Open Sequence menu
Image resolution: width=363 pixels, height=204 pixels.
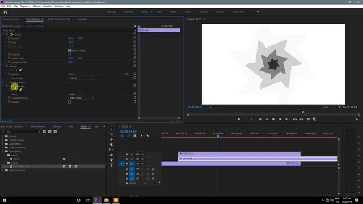(x=25, y=6)
